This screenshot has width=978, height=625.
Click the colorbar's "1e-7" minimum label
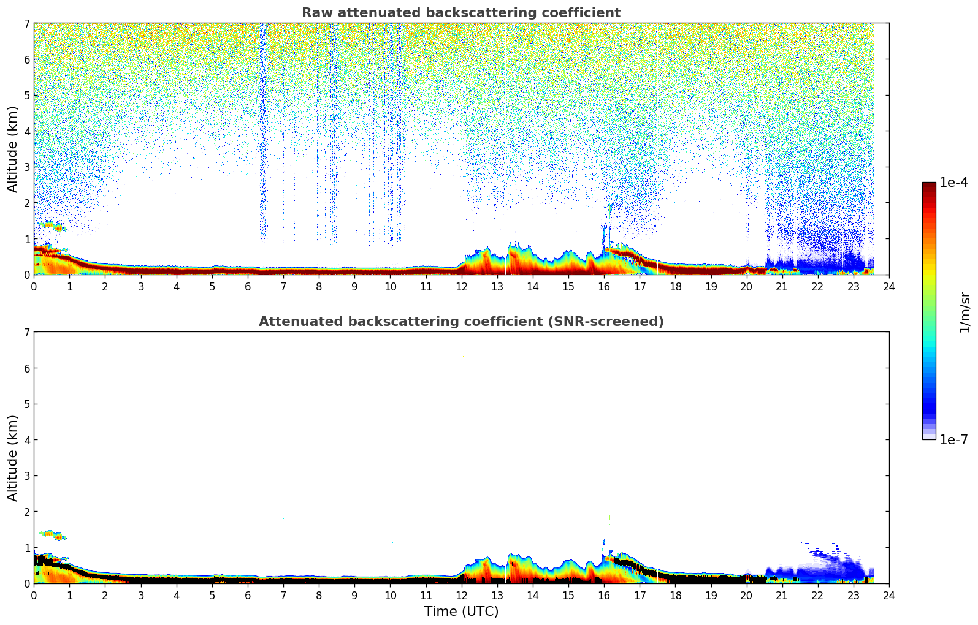point(953,439)
